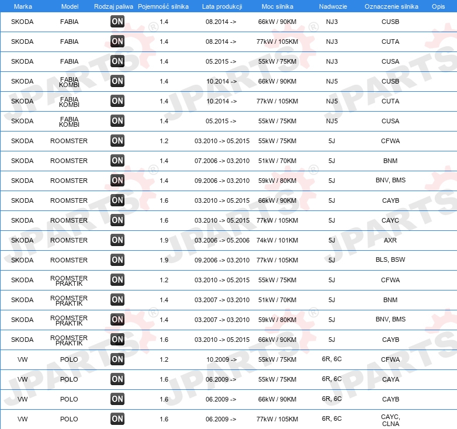Viewport: 457px width, 429px height.
Task: Select engine code CUSB in the Fabia NJ3 row
Action: [390, 22]
